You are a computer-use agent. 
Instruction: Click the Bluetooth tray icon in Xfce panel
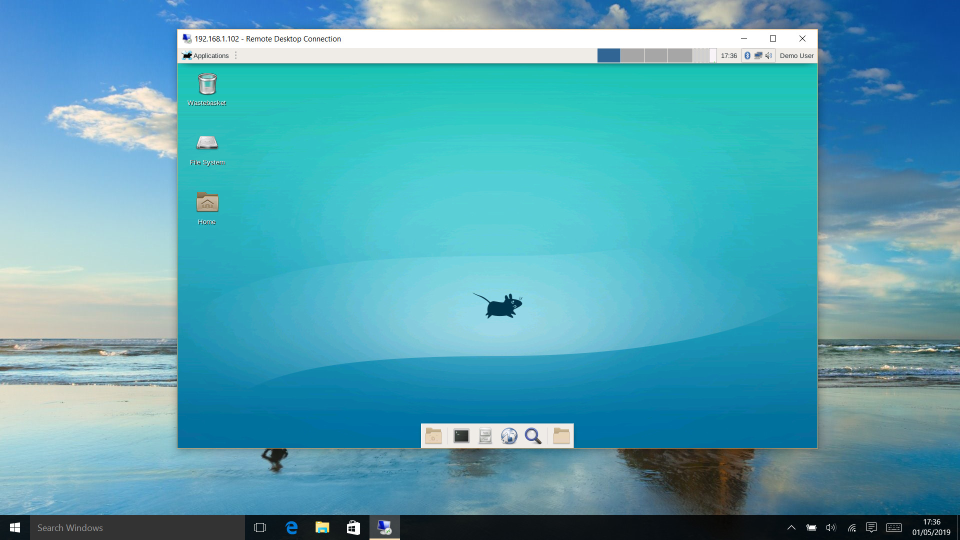click(747, 55)
